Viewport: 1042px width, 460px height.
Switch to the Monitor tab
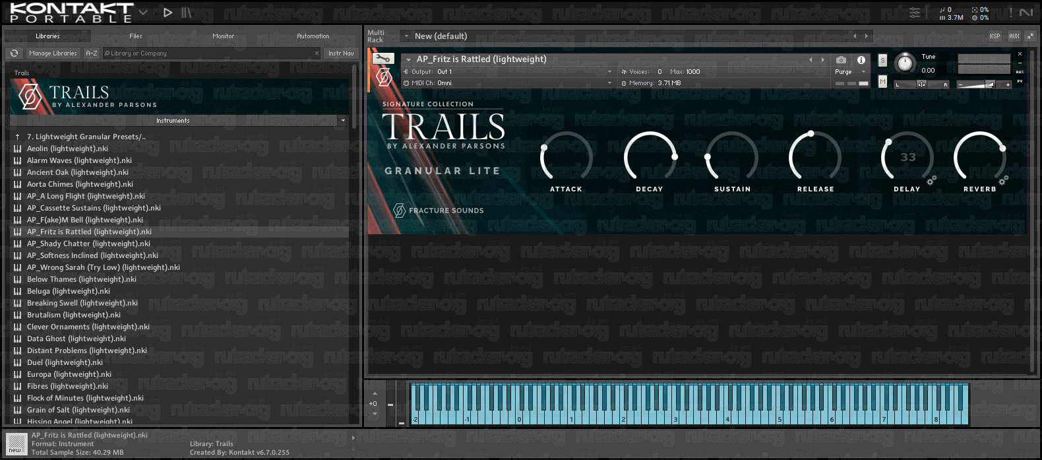click(x=224, y=36)
